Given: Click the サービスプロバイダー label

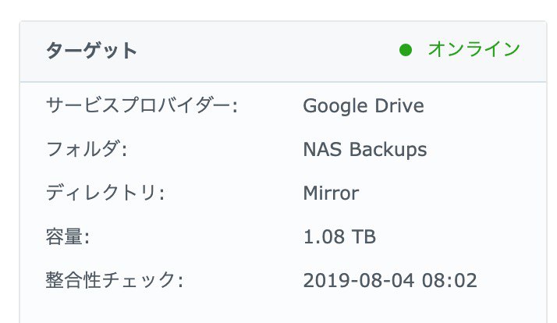Looking at the screenshot, I should click(142, 105).
